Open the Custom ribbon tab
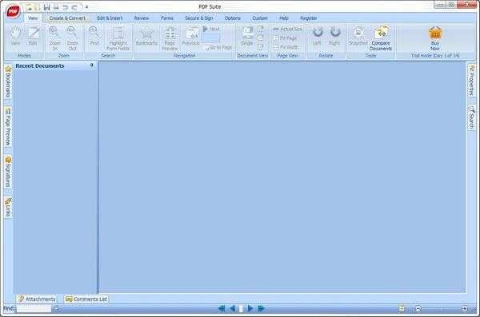480x317 pixels. (260, 18)
